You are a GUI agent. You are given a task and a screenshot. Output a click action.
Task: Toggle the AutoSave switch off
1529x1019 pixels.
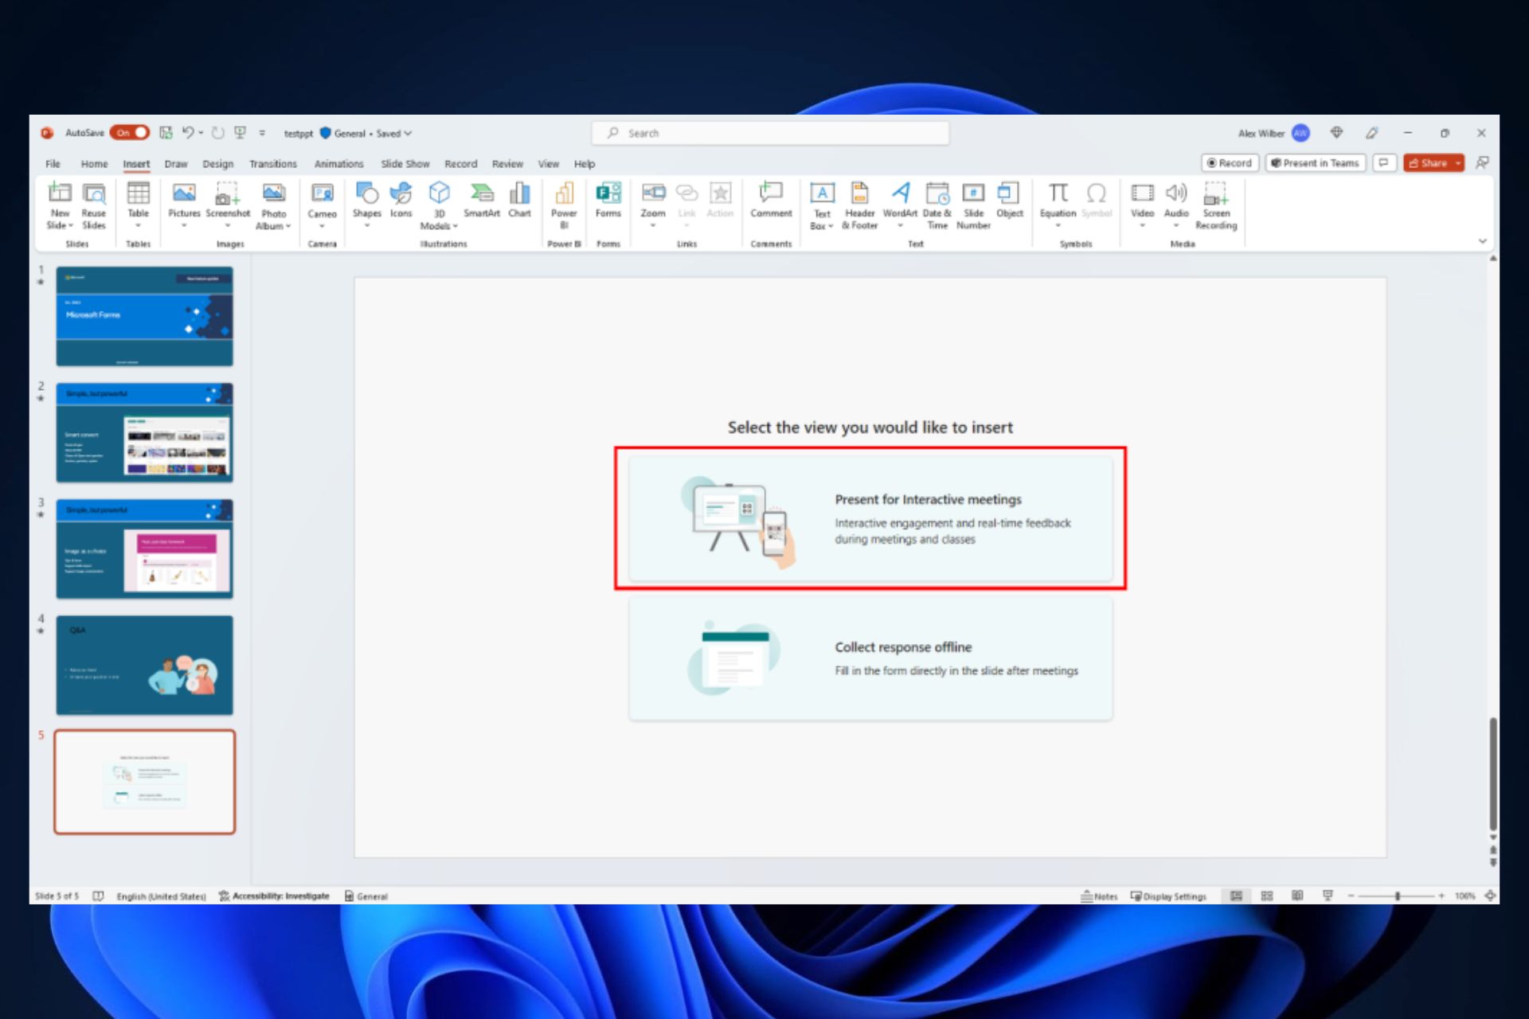pos(131,133)
